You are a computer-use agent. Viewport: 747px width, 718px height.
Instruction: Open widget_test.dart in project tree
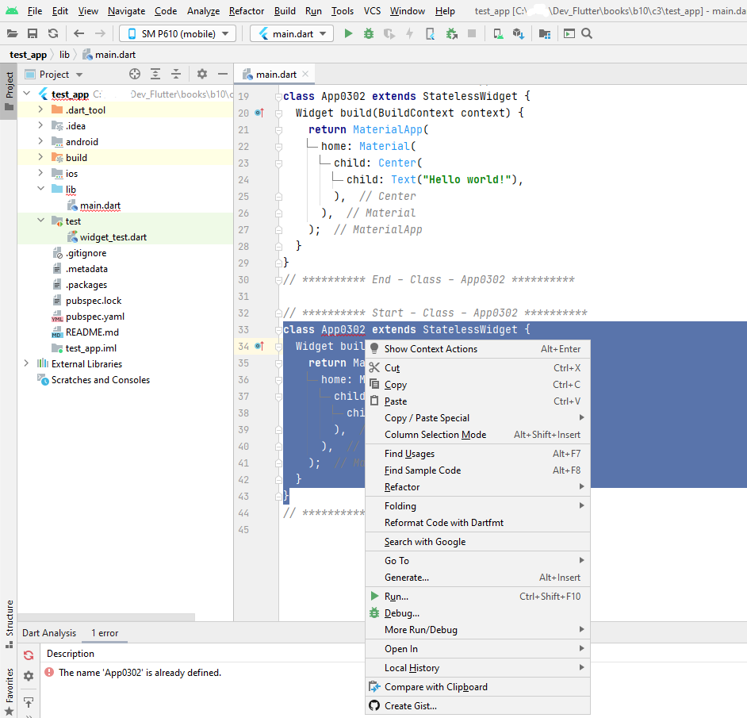point(113,237)
